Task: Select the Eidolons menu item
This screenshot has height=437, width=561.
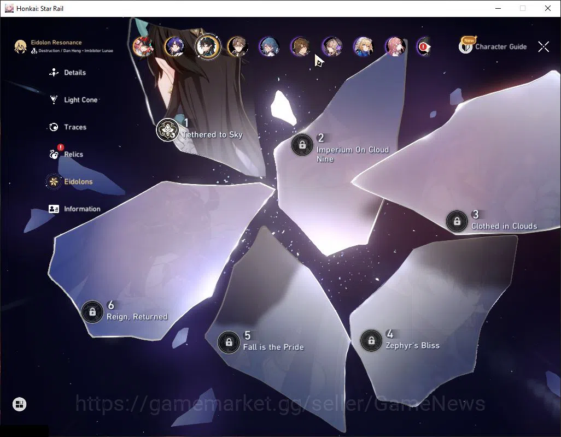Action: (x=70, y=181)
